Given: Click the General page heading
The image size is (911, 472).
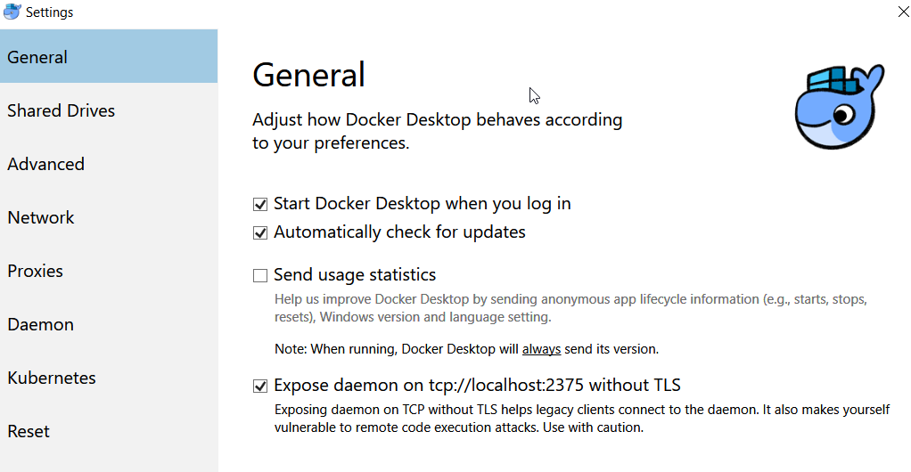Looking at the screenshot, I should (308, 75).
